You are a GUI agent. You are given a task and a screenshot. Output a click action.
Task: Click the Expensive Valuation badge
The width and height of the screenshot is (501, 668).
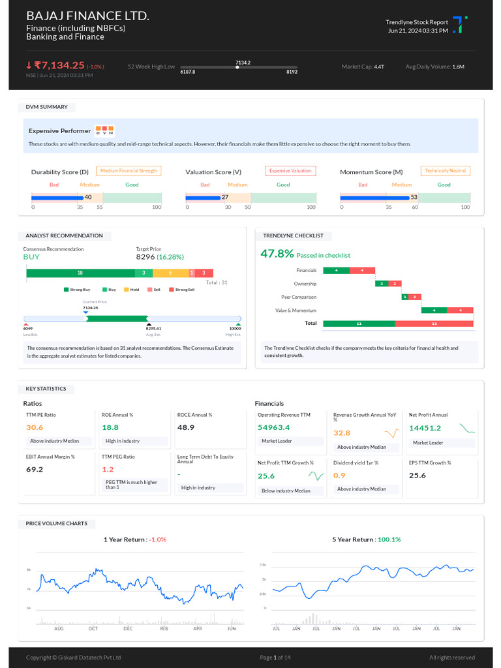290,171
